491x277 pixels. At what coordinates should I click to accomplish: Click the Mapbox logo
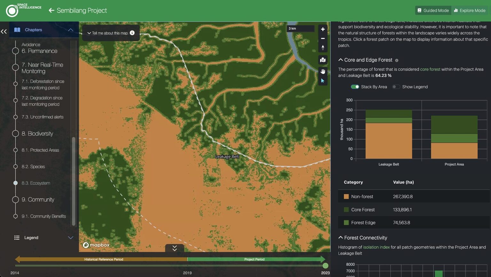pos(96,245)
